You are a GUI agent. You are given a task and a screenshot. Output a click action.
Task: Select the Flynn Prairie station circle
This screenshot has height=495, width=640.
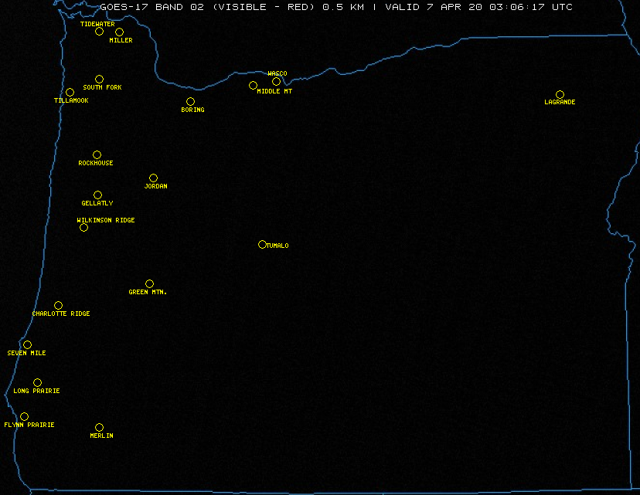pyautogui.click(x=24, y=417)
